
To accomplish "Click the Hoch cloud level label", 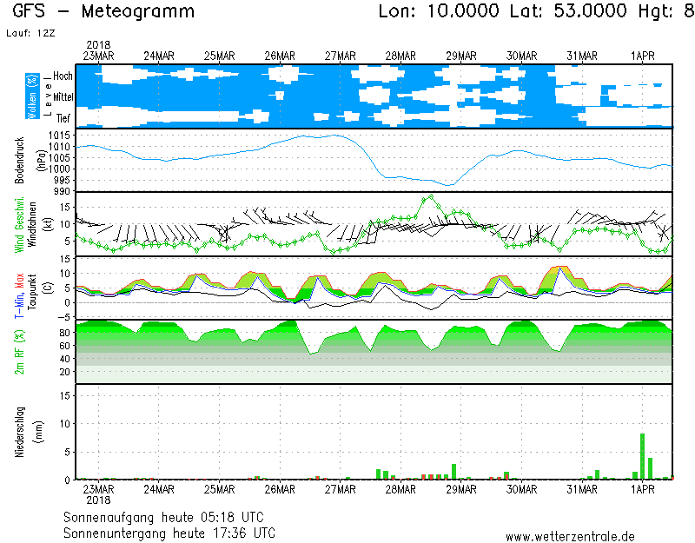I will pos(63,76).
